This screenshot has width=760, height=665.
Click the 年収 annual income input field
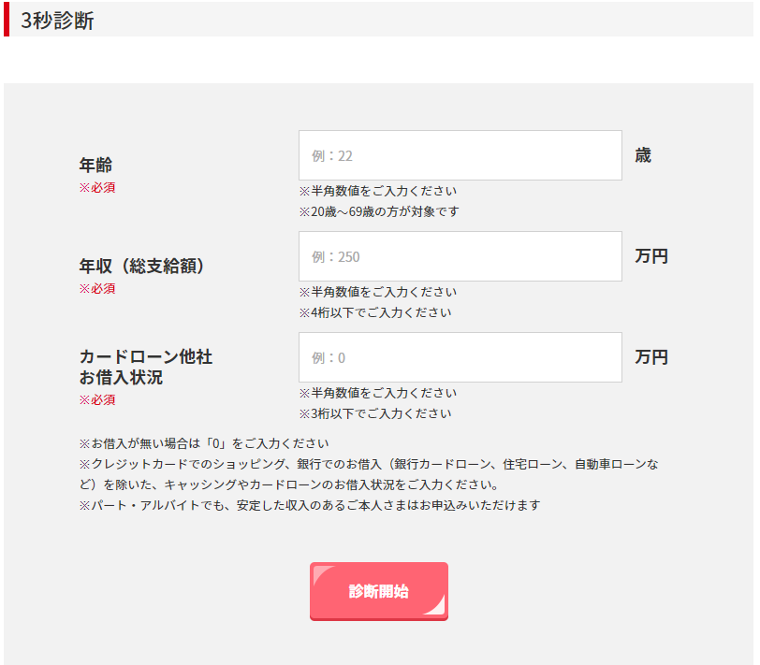coord(460,256)
